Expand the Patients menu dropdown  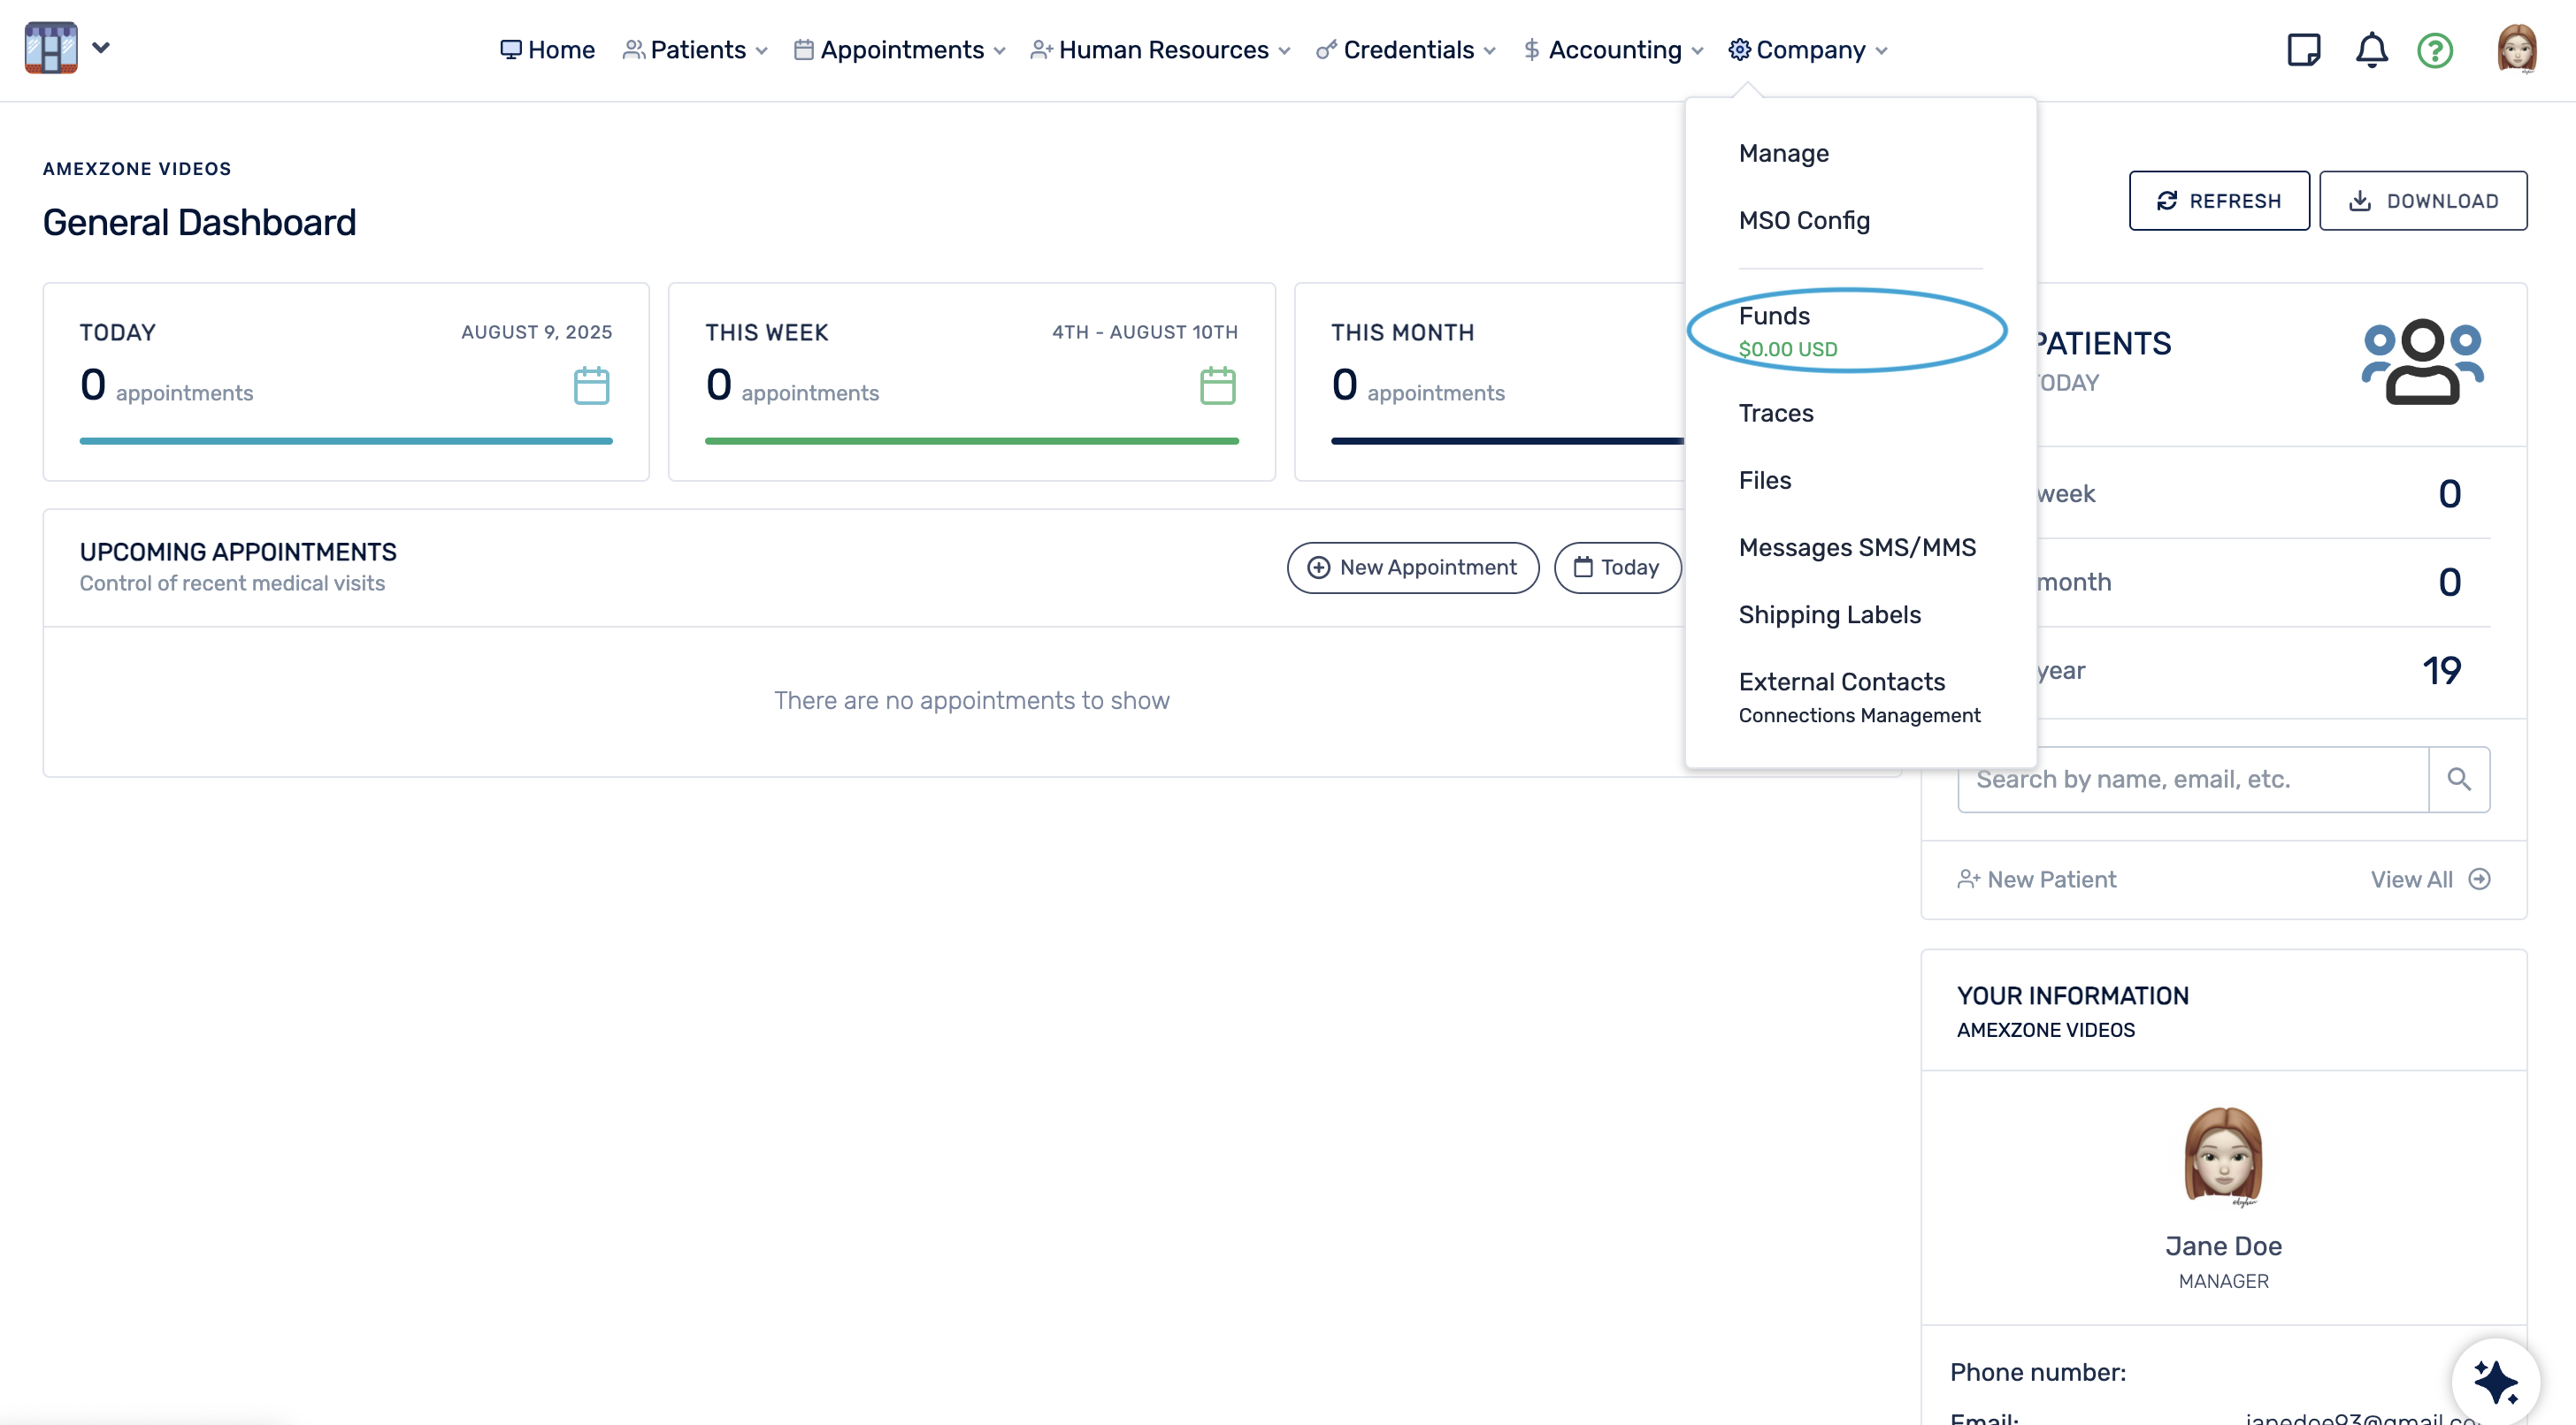coord(696,50)
